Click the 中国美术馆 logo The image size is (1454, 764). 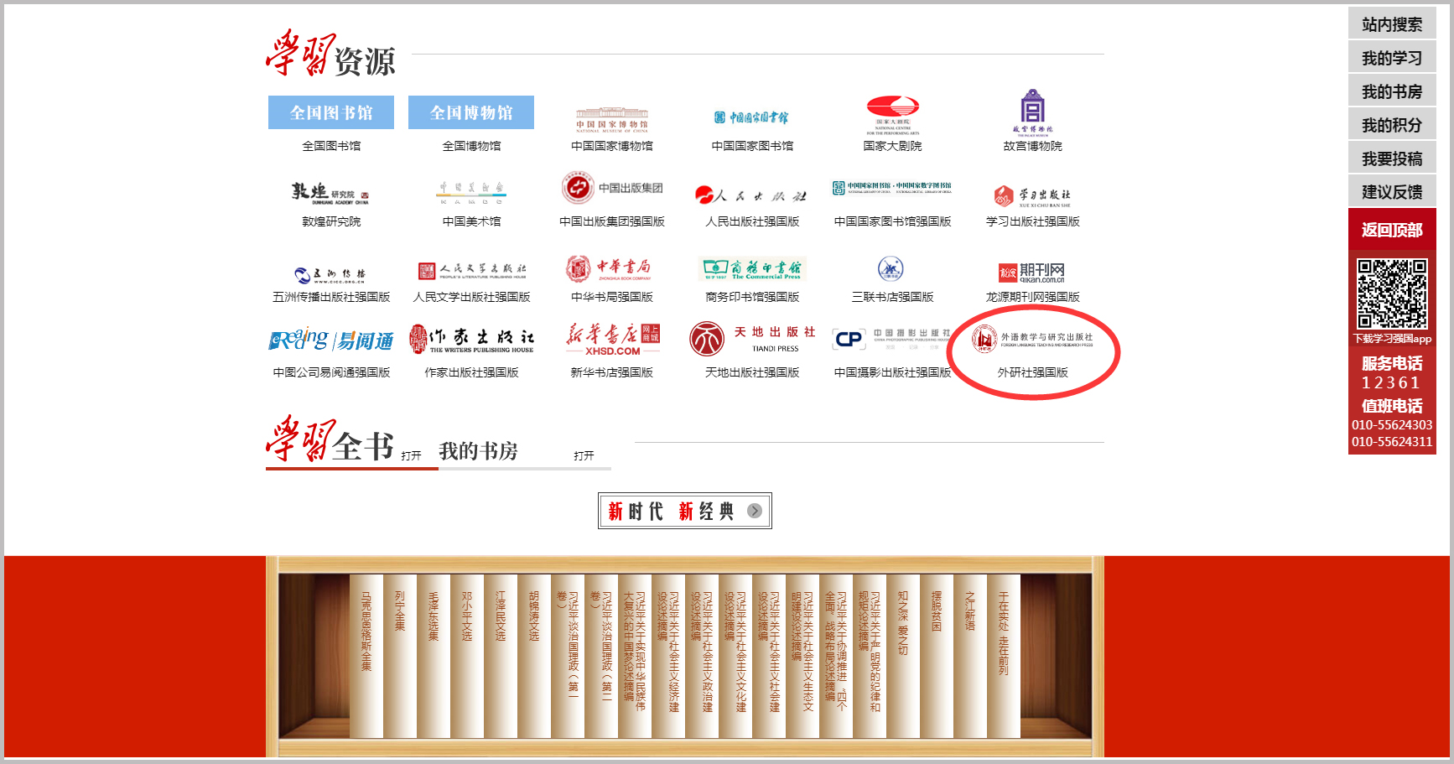click(x=471, y=193)
